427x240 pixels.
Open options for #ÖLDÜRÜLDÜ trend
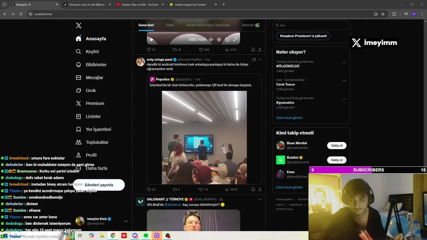coord(344,62)
